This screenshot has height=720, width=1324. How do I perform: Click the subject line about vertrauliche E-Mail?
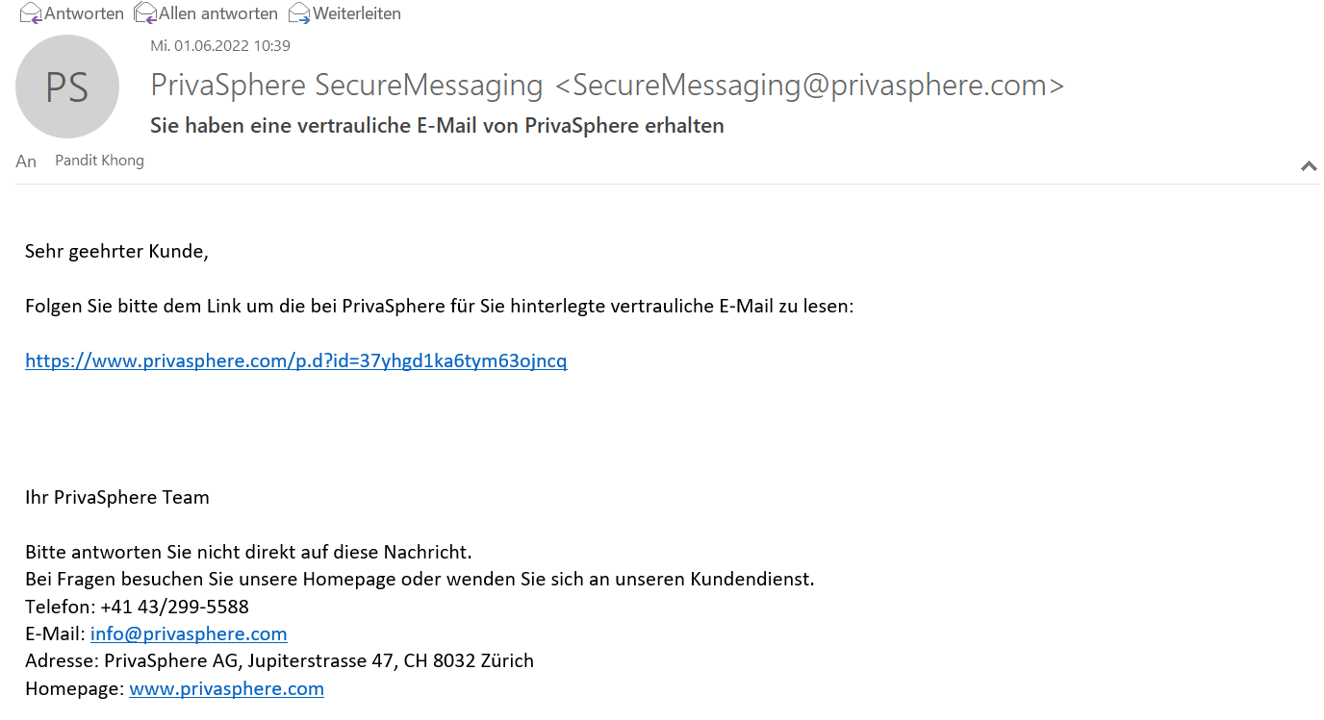pyautogui.click(x=437, y=126)
